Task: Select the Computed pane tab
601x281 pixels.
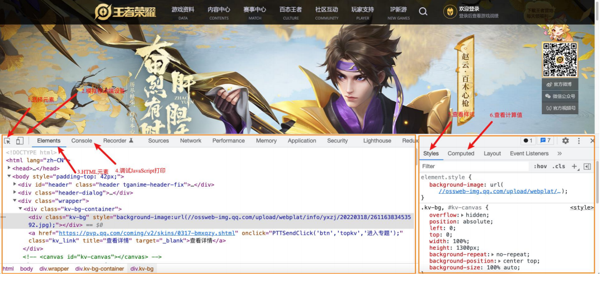Action: click(461, 154)
